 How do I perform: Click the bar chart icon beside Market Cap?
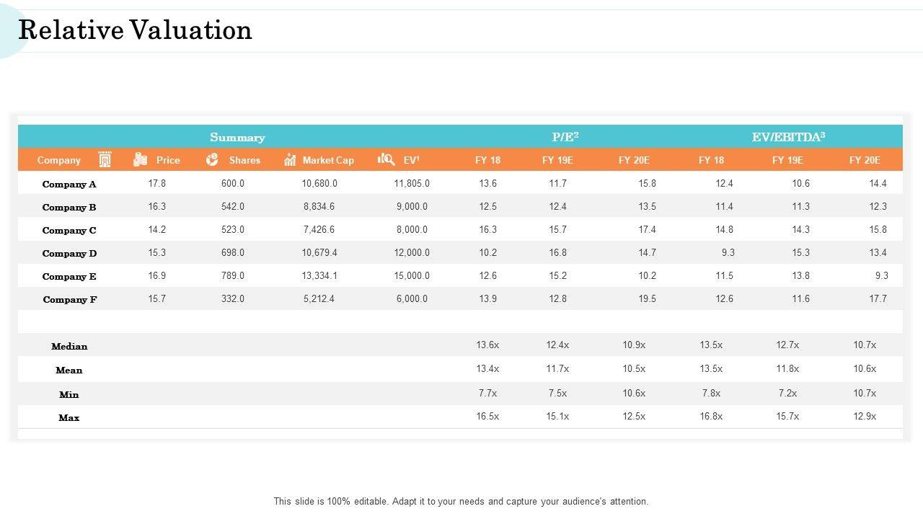(290, 159)
